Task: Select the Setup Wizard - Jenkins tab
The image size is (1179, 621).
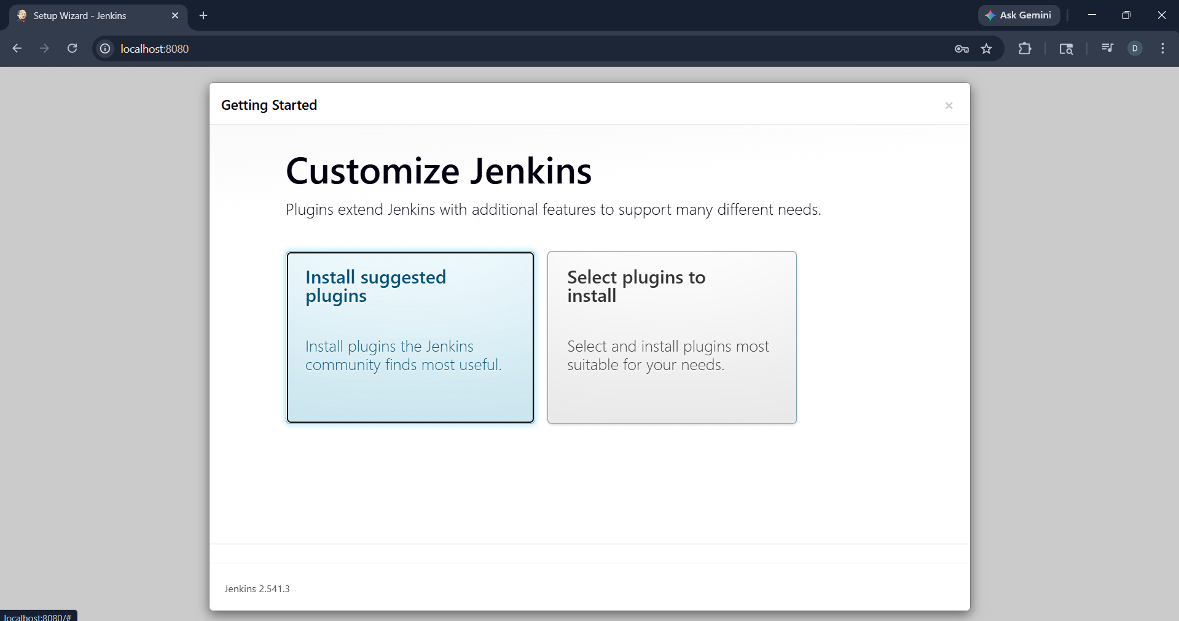Action: tap(92, 15)
